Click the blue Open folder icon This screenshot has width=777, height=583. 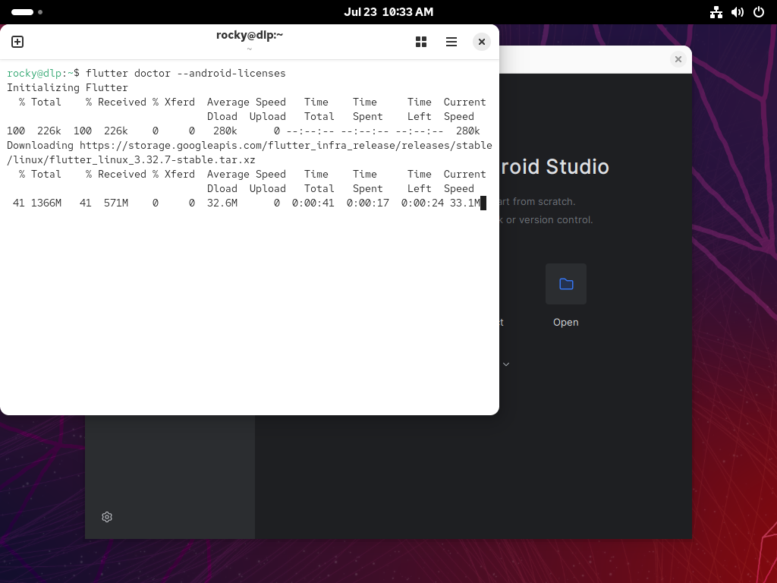[566, 283]
